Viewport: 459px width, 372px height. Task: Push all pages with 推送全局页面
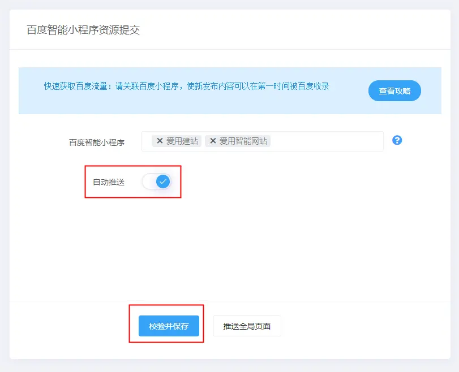click(247, 326)
